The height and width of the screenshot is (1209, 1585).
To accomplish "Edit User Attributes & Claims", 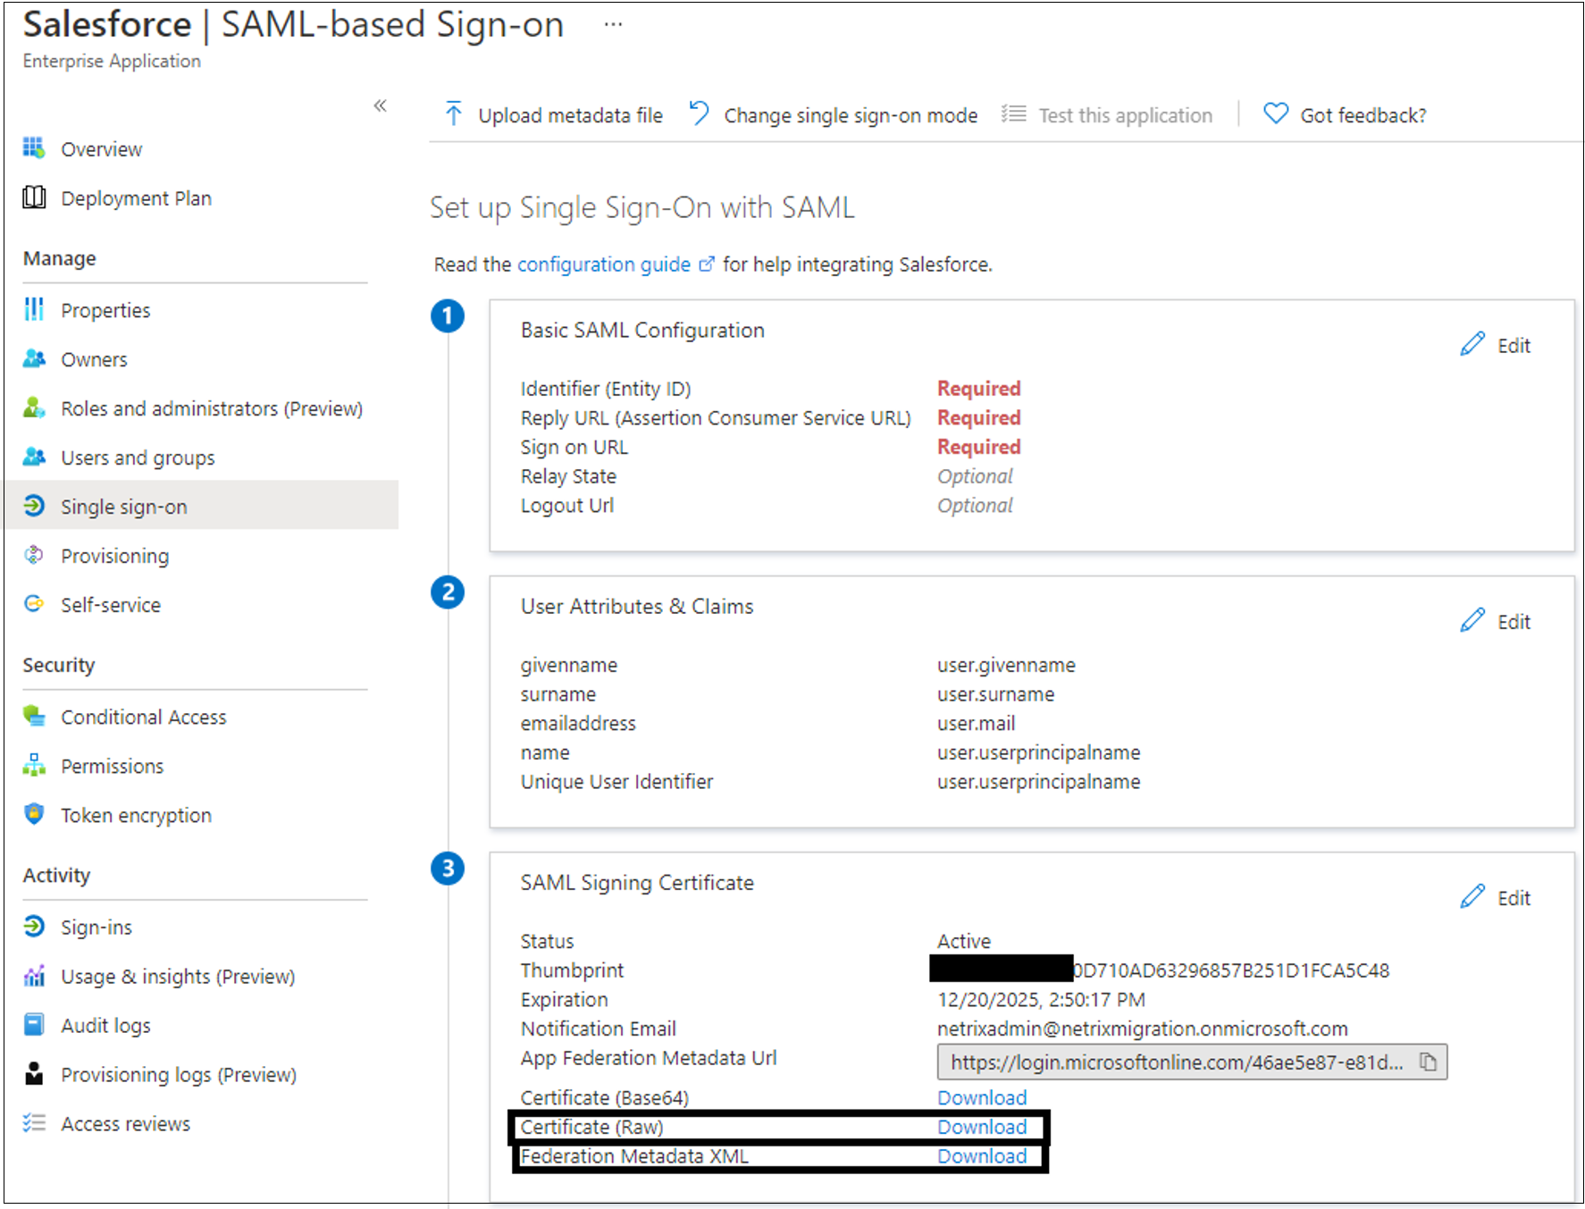I will [x=1497, y=621].
